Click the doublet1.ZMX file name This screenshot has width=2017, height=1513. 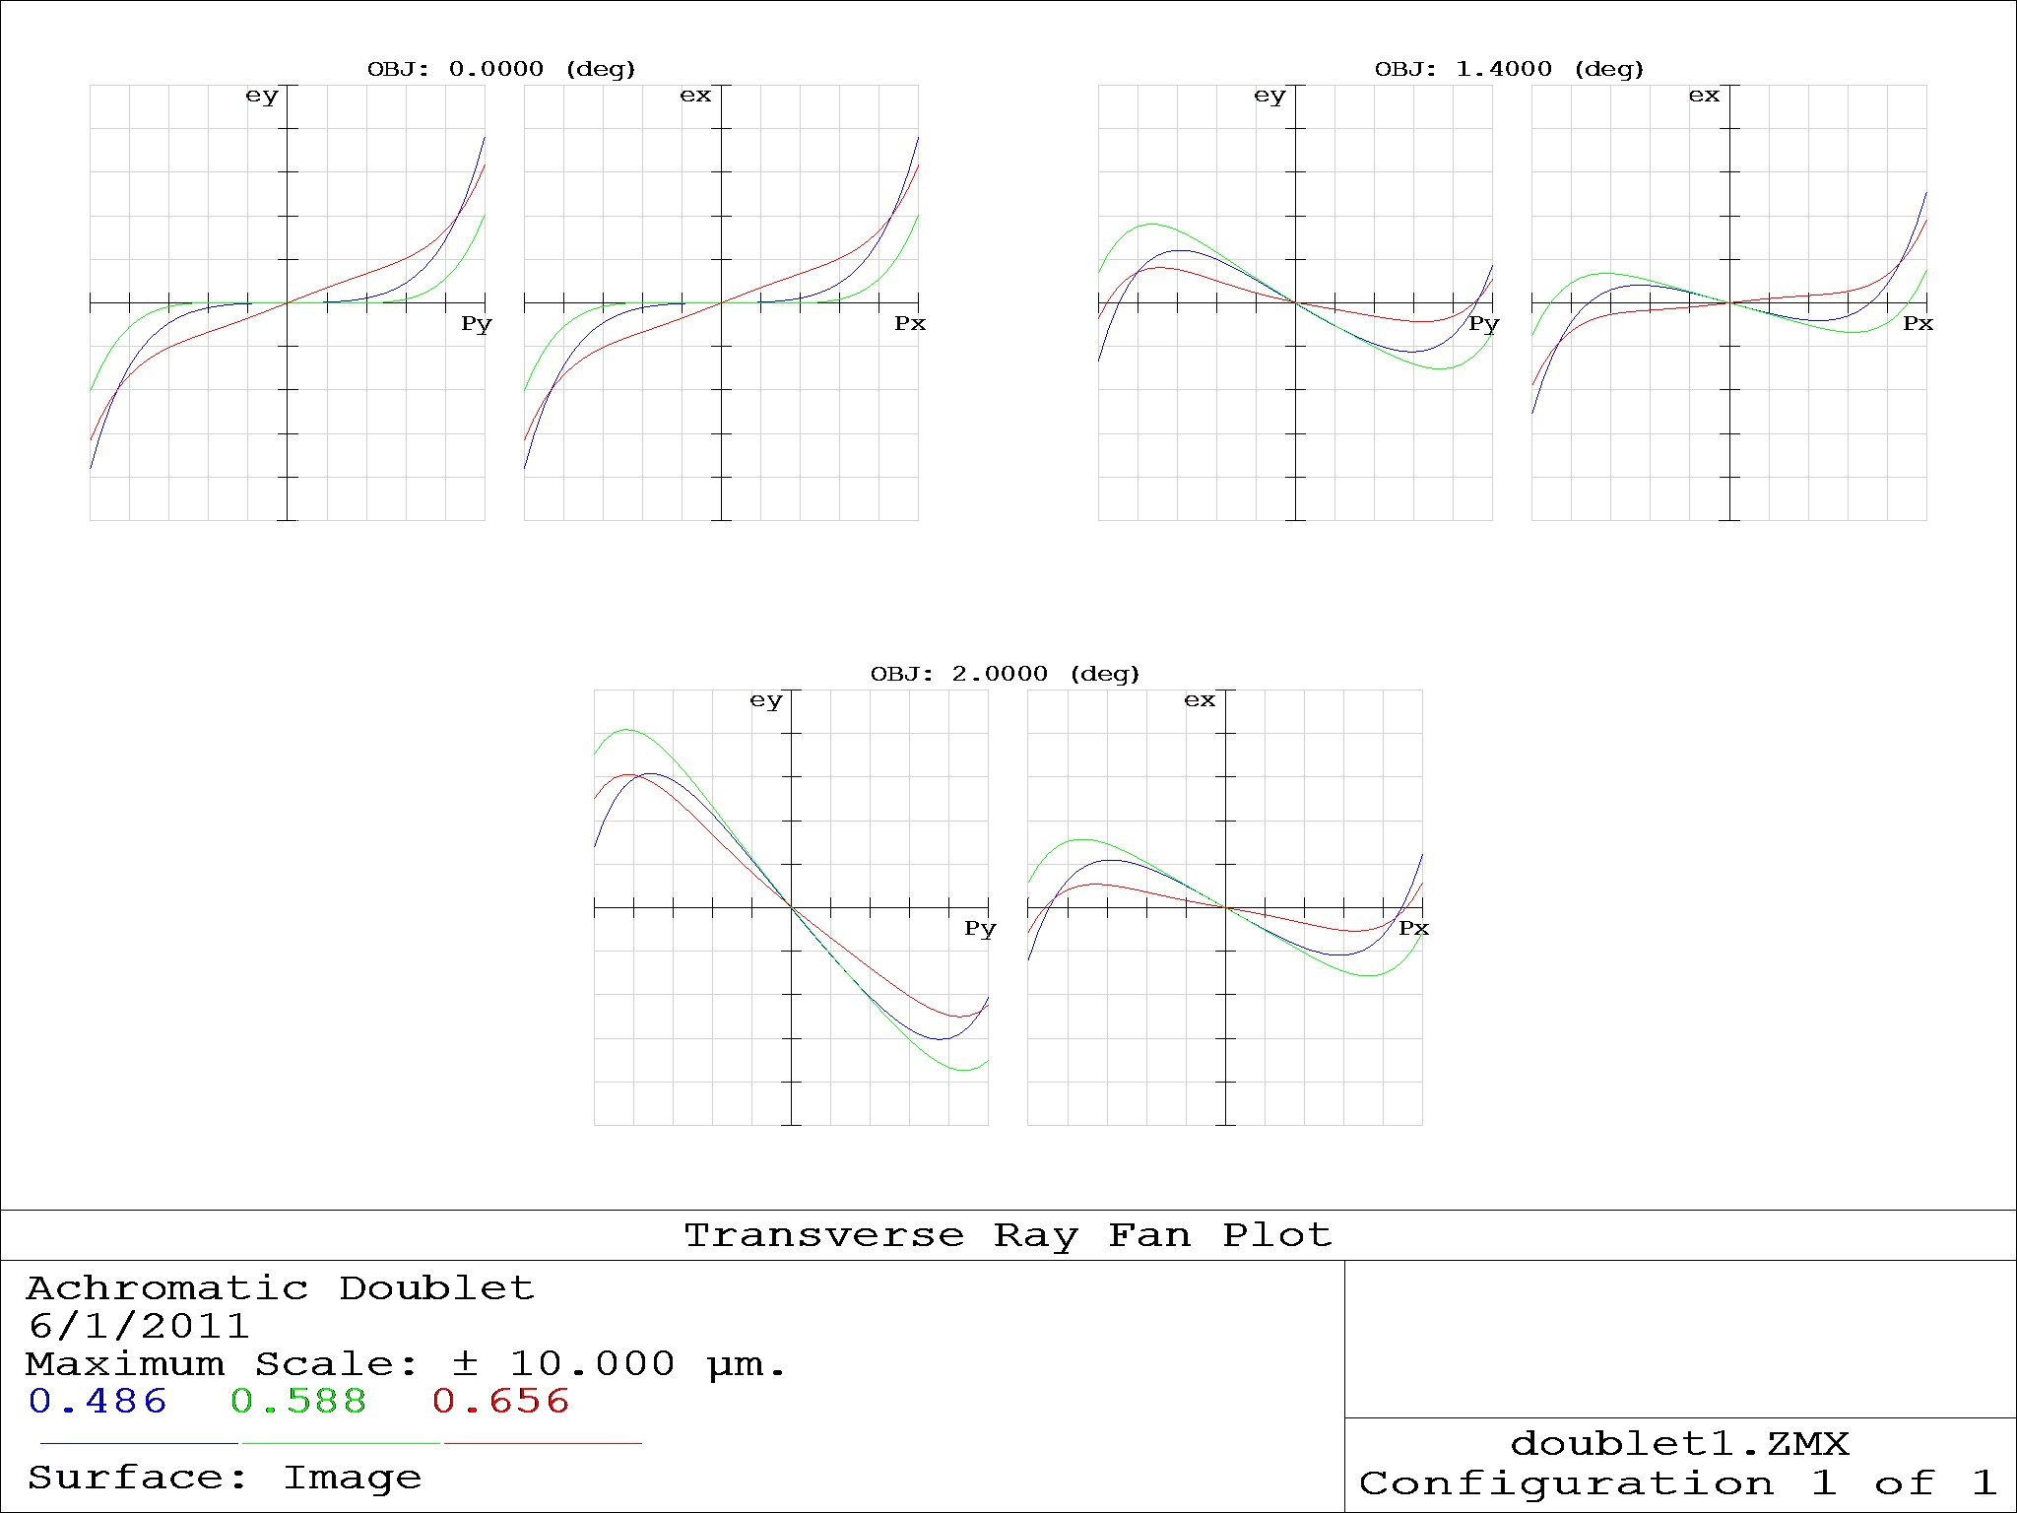click(x=1679, y=1444)
